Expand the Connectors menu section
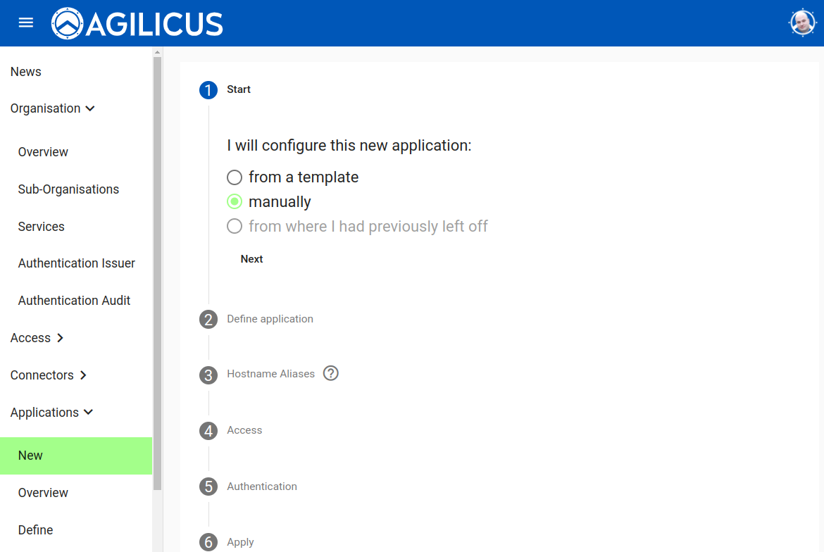Image resolution: width=824 pixels, height=552 pixels. coord(49,375)
